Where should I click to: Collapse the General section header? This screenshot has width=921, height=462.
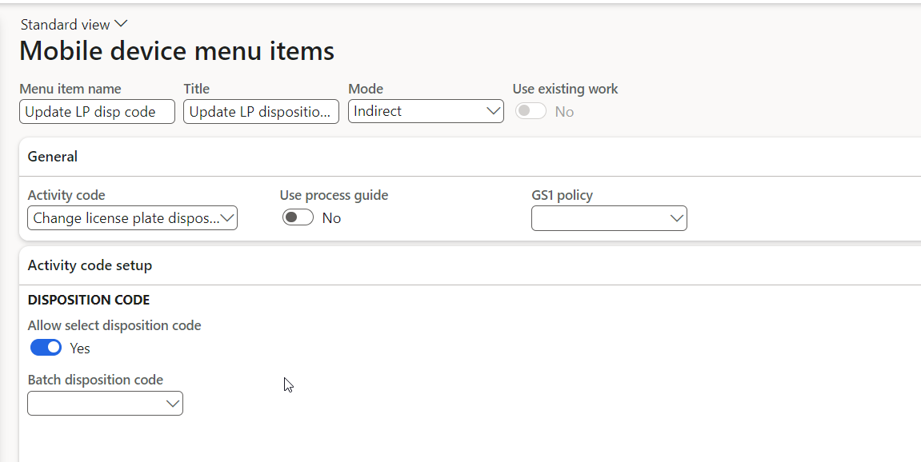pos(53,157)
